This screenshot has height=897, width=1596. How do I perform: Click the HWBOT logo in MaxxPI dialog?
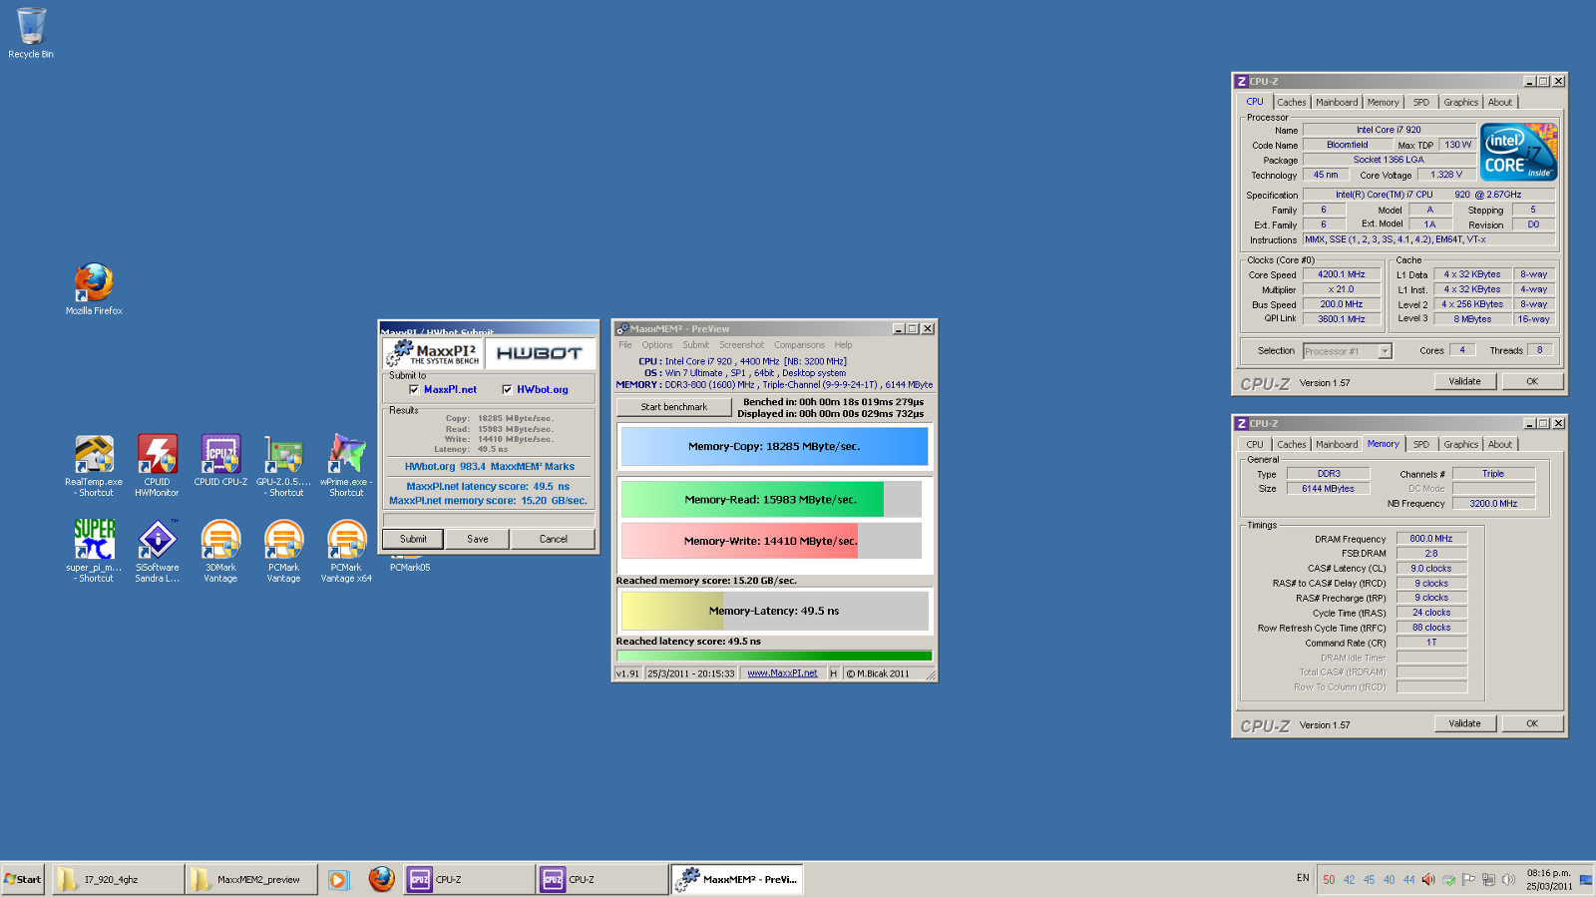(x=540, y=353)
